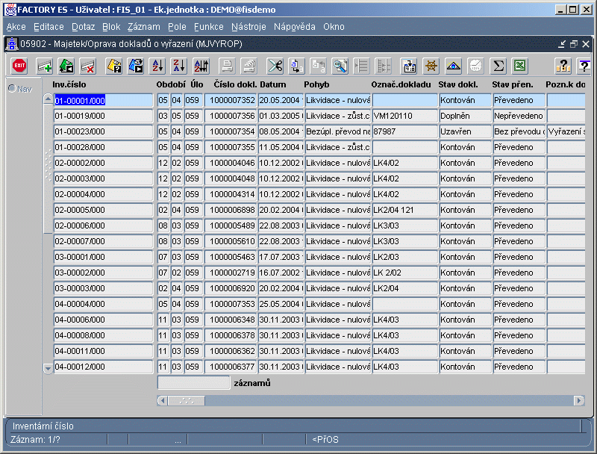Select inventory number 04-00012/000
597x454 pixels.
[x=103, y=367]
